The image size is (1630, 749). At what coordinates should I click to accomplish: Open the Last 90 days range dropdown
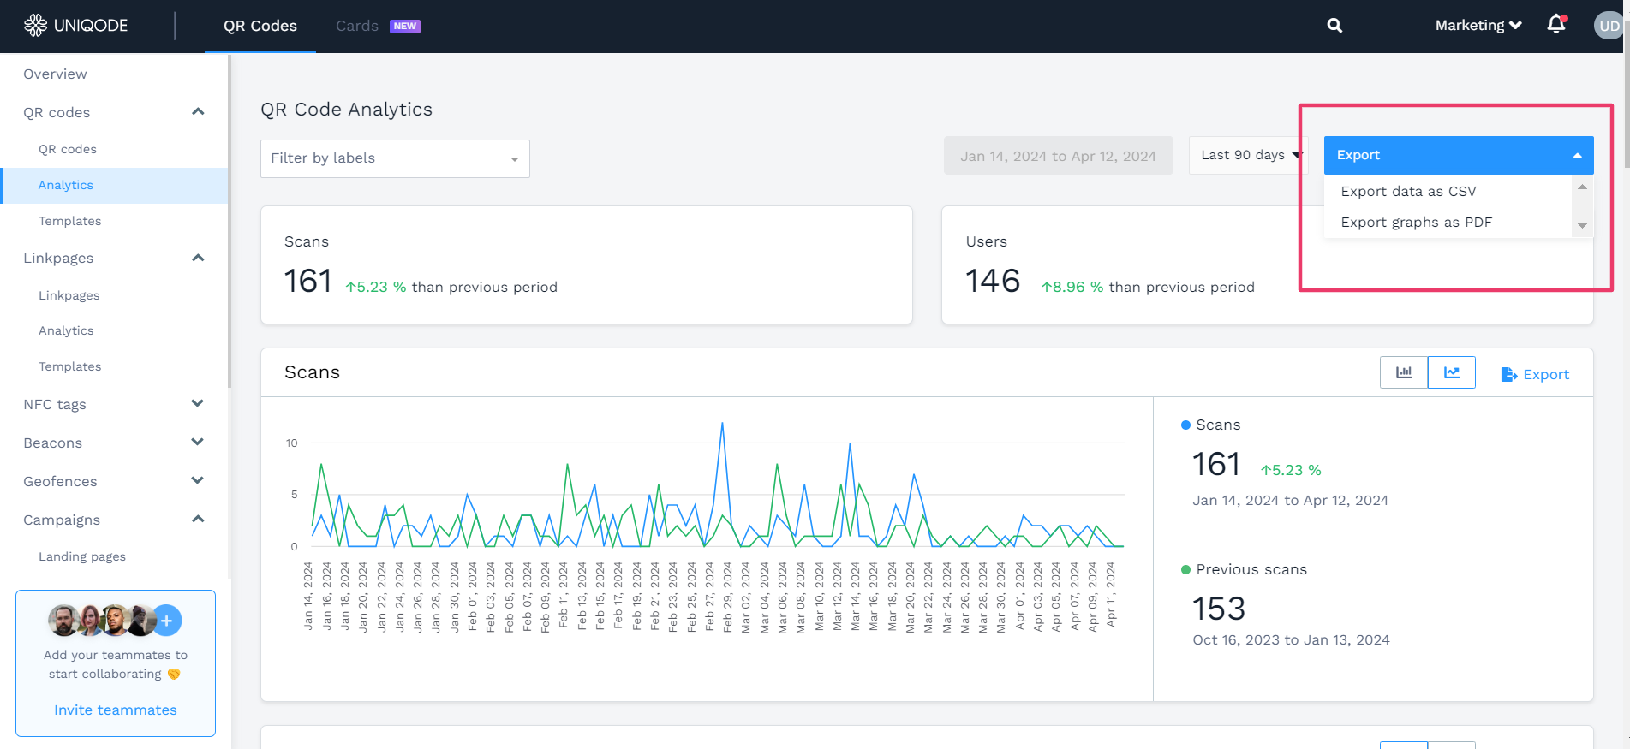pos(1251,155)
